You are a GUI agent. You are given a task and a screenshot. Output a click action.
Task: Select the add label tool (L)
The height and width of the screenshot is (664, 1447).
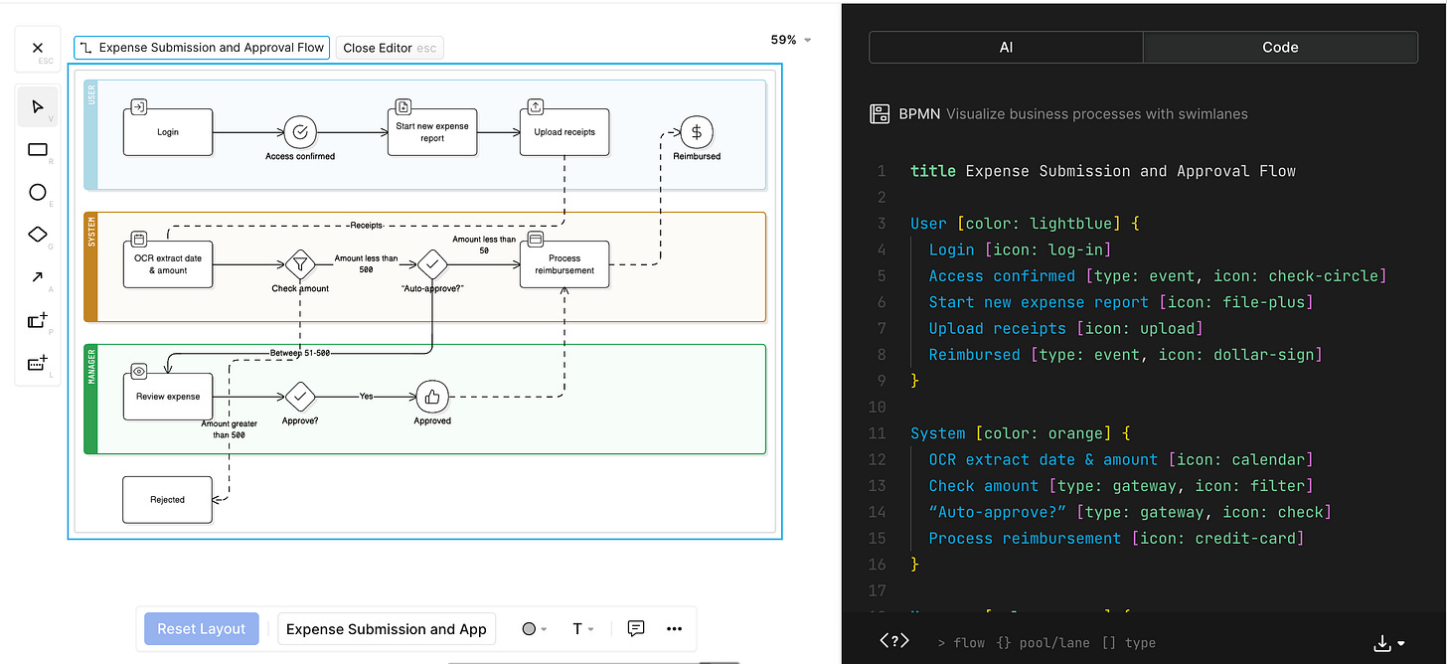point(38,363)
